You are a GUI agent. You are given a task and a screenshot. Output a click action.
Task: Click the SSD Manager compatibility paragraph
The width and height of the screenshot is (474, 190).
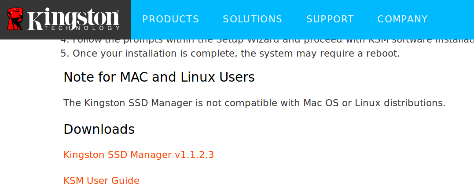tap(254, 103)
